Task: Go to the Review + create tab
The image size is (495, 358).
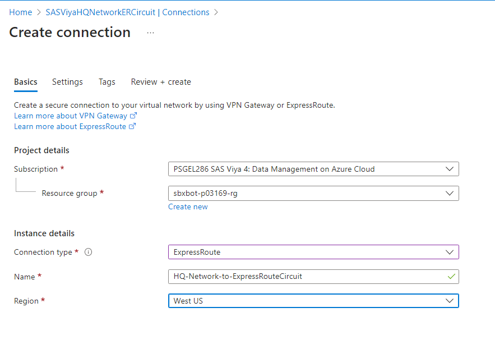Action: point(161,82)
